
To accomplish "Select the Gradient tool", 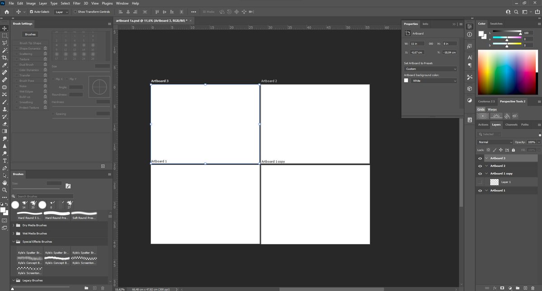I will (5, 131).
